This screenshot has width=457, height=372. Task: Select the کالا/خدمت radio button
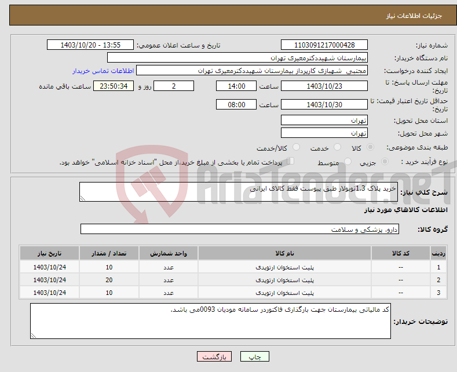pyautogui.click(x=296, y=147)
